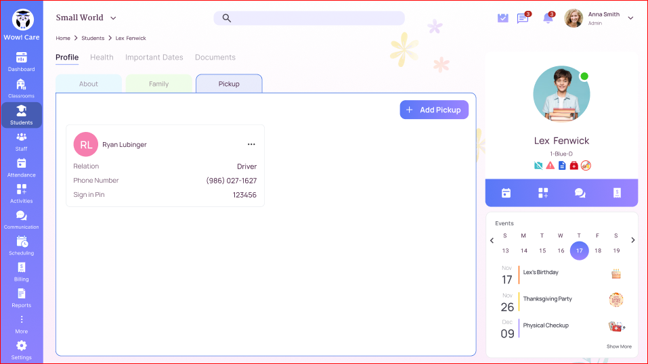The width and height of the screenshot is (648, 364).
Task: Click in the top search field
Action: pyautogui.click(x=309, y=18)
